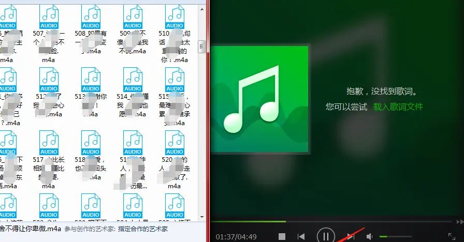Select the audio file numbered 508

point(91,29)
